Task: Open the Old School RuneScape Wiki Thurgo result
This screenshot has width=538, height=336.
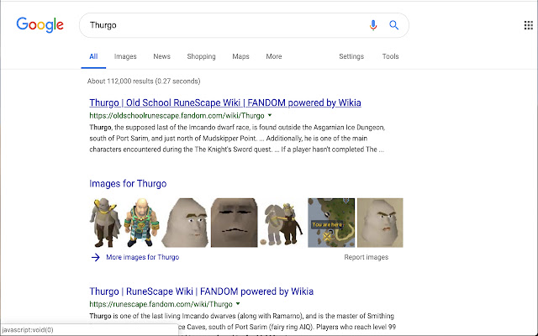Action: pos(225,102)
